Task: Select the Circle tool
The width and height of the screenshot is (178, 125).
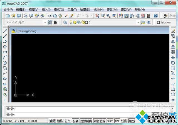Action: tap(5, 63)
